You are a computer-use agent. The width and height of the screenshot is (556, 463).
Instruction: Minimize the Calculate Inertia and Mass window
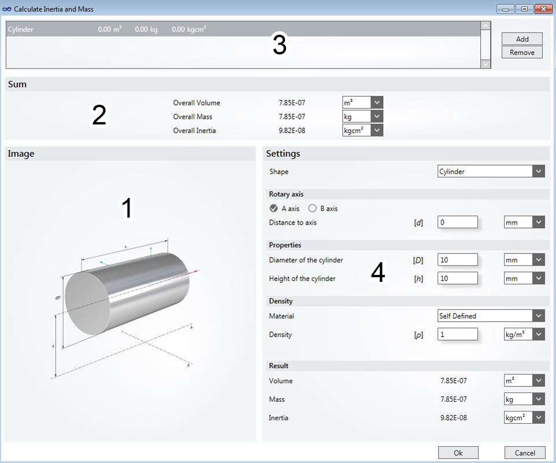(506, 9)
